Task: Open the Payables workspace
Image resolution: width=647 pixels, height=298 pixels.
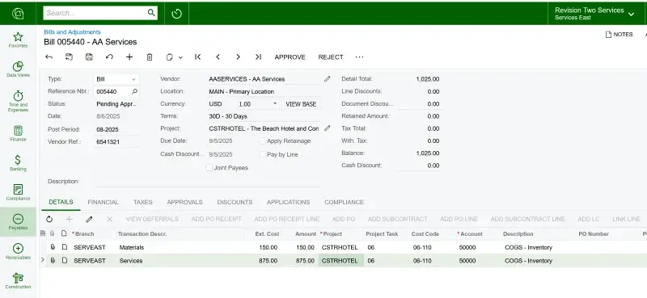Action: click(18, 222)
